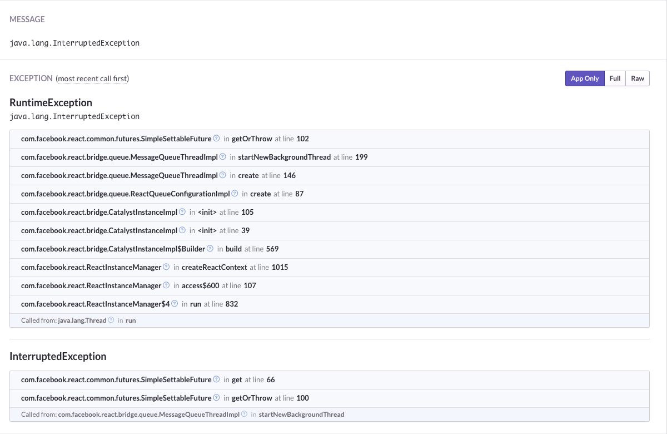The height and width of the screenshot is (434, 667).
Task: Click 'Called from: java.lang.Thread' row
Action: pos(330,320)
